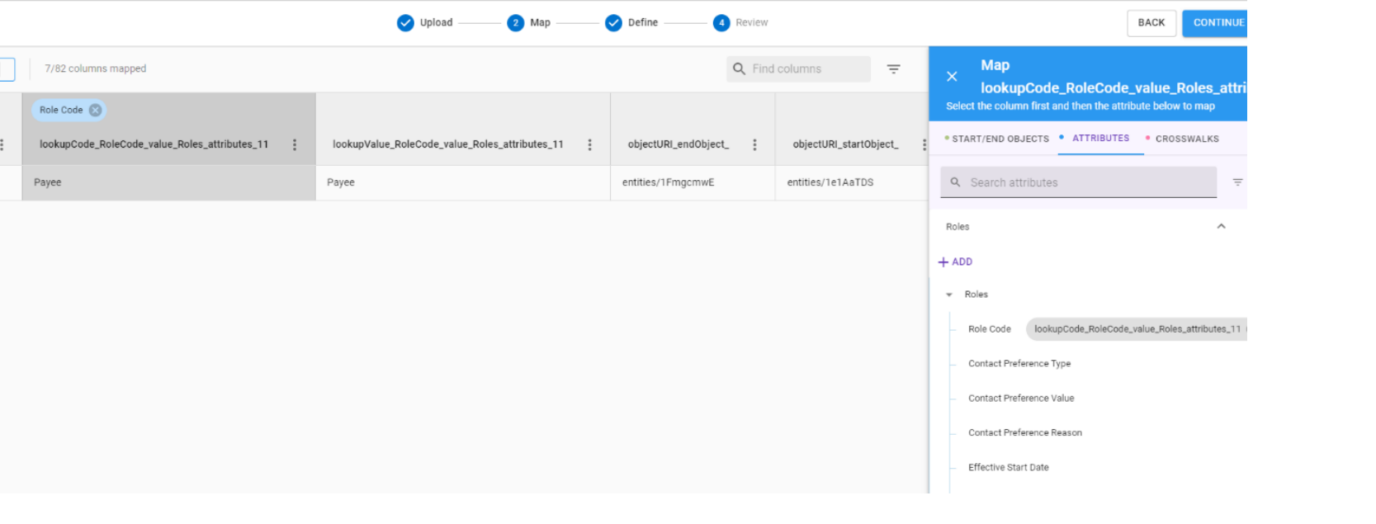Viewport: 1376px width, 524px height.
Task: Select the Contact Preference Type attribute
Action: [x=1019, y=364]
